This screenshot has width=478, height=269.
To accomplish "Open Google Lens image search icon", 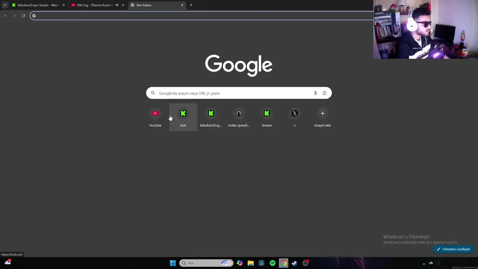I will [325, 93].
